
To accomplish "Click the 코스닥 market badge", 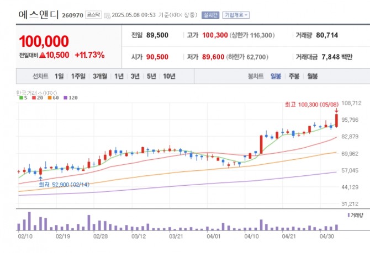I will [93, 15].
